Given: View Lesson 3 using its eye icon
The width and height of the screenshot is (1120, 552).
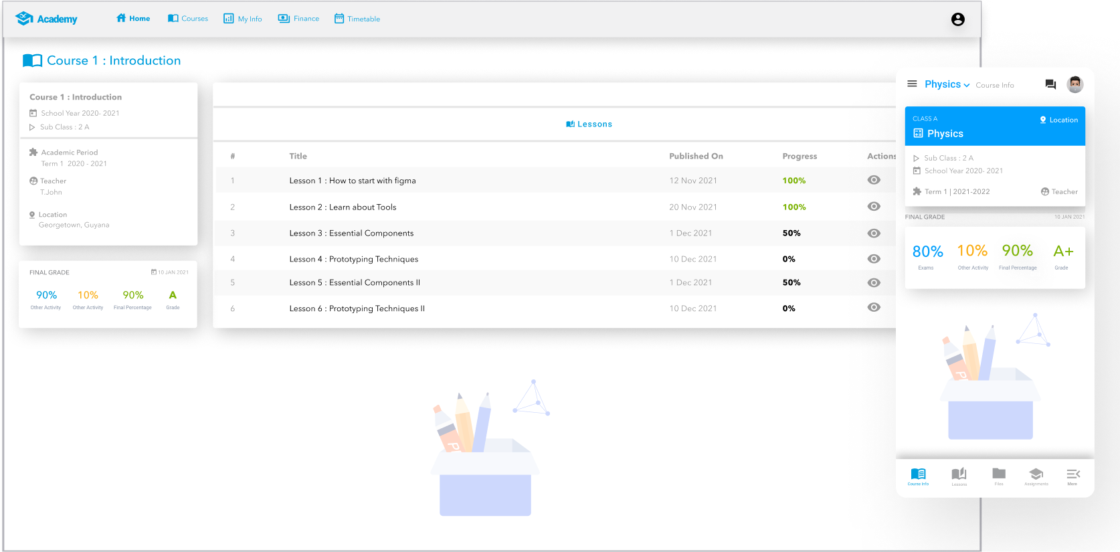Looking at the screenshot, I should point(874,234).
